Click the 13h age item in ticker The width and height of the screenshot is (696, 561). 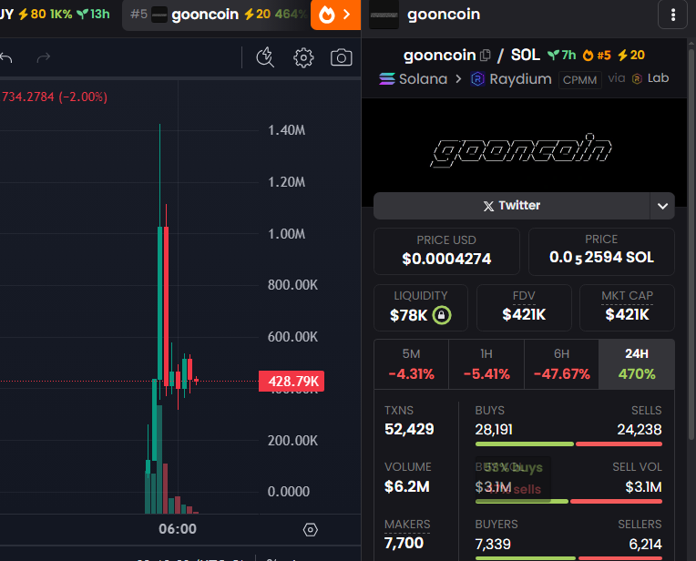click(93, 15)
